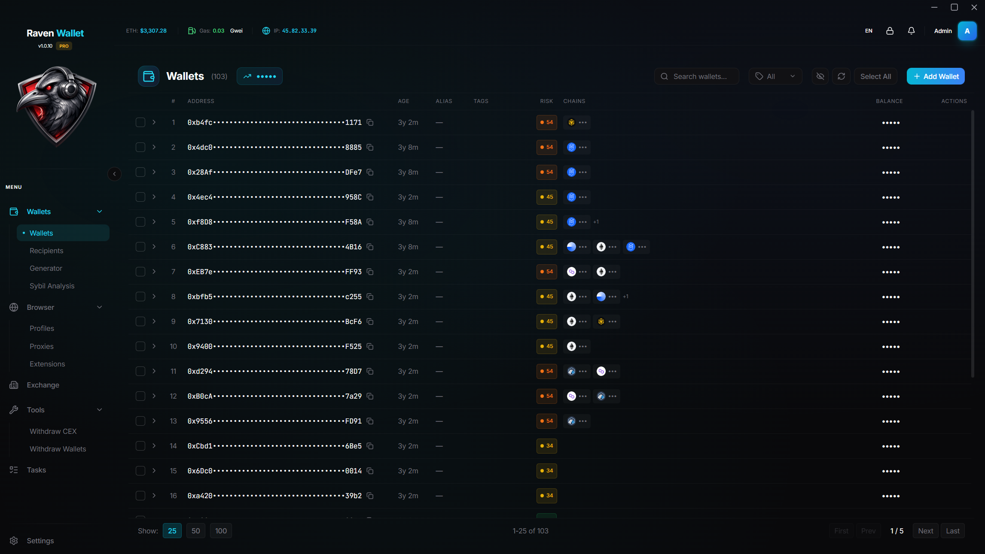Image resolution: width=985 pixels, height=554 pixels.
Task: Show 100 wallets per page
Action: click(221, 530)
